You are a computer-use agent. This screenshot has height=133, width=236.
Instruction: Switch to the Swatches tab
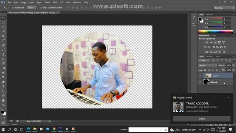209,14
